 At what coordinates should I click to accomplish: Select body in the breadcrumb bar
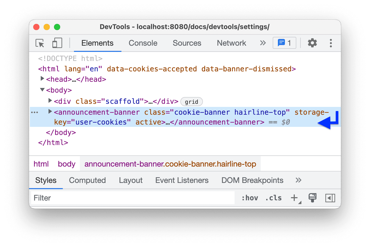pos(66,164)
